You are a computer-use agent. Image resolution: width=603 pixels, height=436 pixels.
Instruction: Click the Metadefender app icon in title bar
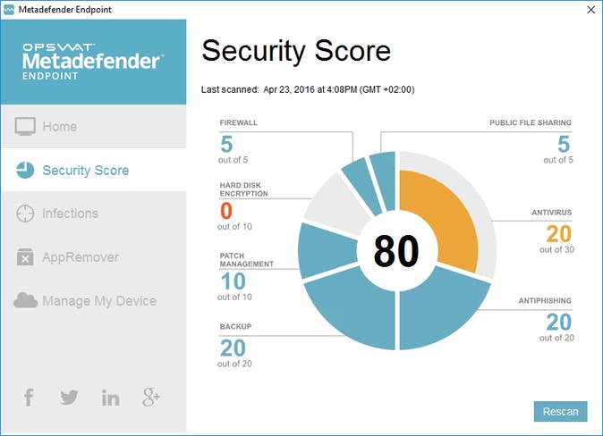pyautogui.click(x=8, y=10)
